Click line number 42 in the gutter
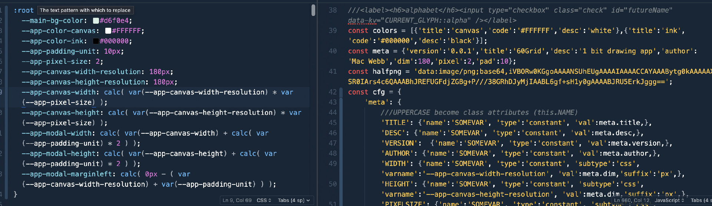The width and height of the screenshot is (712, 206). tap(333, 92)
